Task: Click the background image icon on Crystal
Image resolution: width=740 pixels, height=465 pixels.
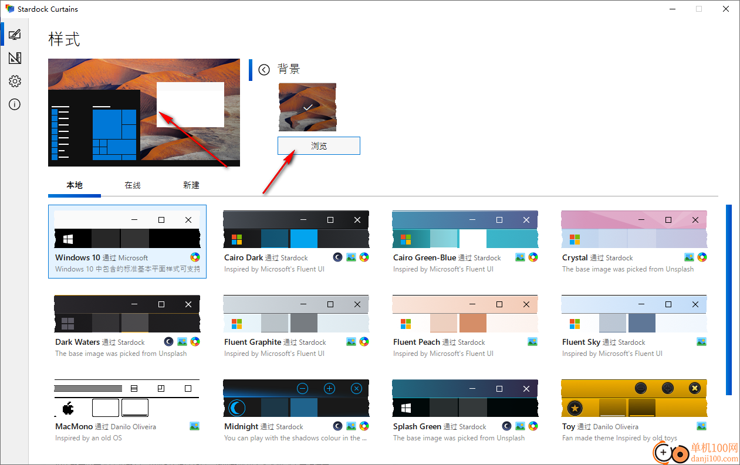Action: [x=689, y=257]
